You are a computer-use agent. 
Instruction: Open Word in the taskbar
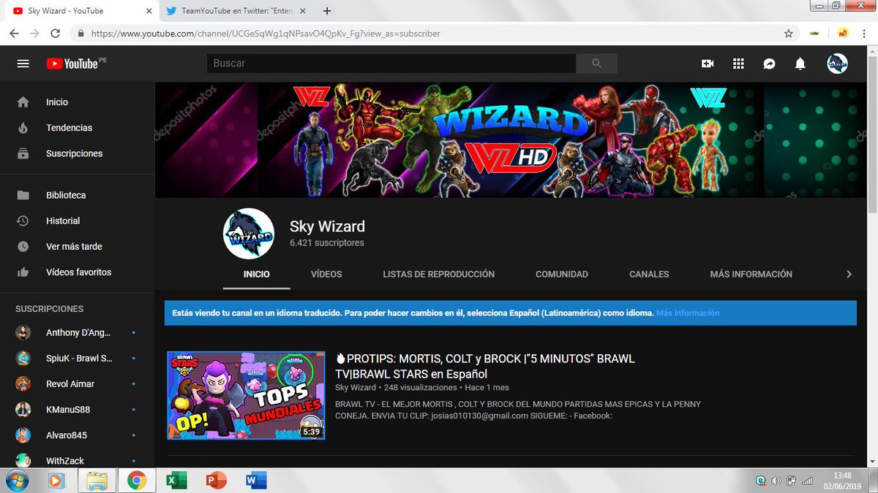coord(256,481)
